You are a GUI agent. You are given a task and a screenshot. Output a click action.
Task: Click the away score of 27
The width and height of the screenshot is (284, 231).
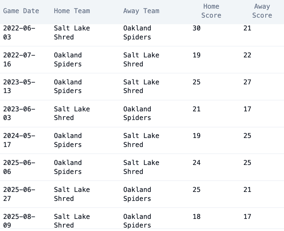coord(247,82)
